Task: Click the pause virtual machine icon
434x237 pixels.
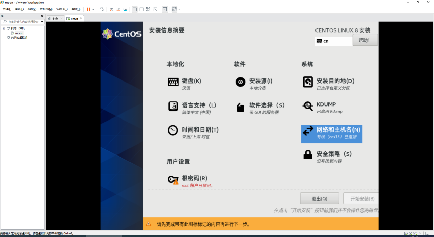Action: pyautogui.click(x=88, y=9)
